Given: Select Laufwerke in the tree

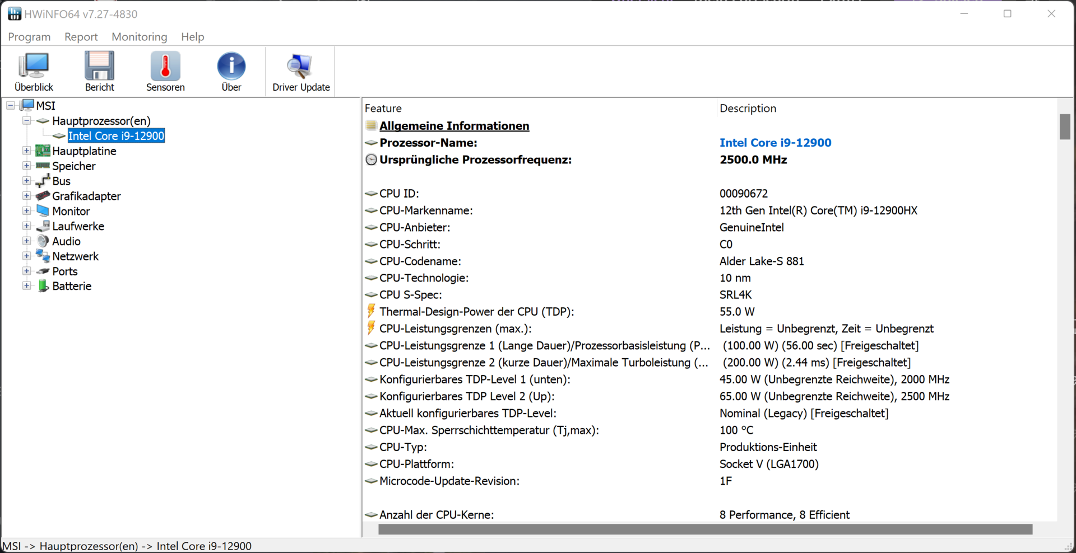Looking at the screenshot, I should (78, 226).
